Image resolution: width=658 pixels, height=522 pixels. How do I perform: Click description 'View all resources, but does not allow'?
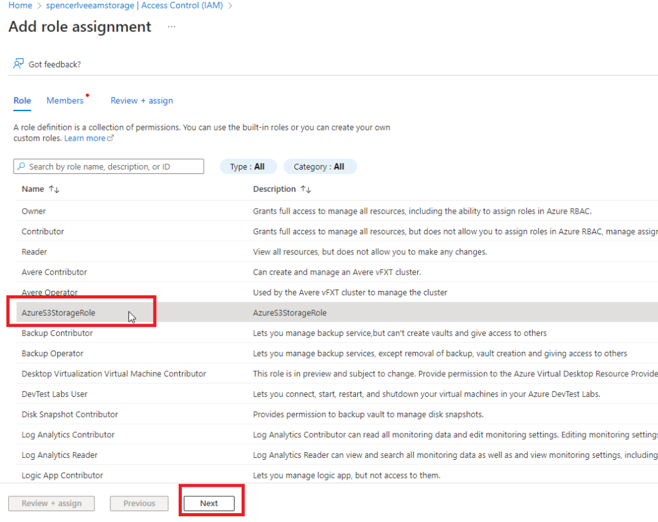click(x=370, y=252)
